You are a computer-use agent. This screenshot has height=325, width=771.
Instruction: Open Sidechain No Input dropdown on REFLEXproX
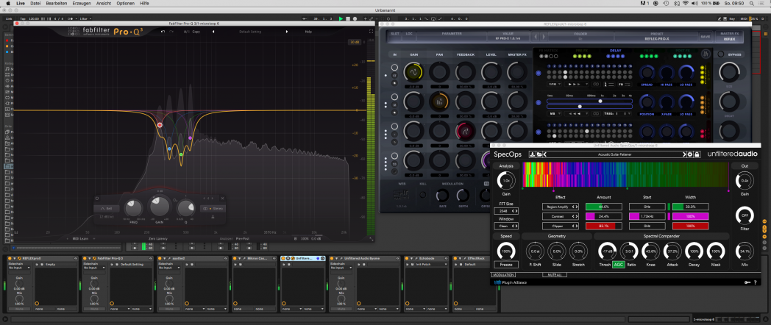[20, 268]
